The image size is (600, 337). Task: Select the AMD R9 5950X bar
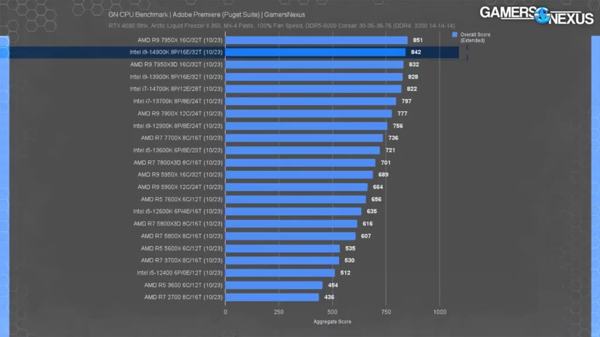[x=299, y=174]
